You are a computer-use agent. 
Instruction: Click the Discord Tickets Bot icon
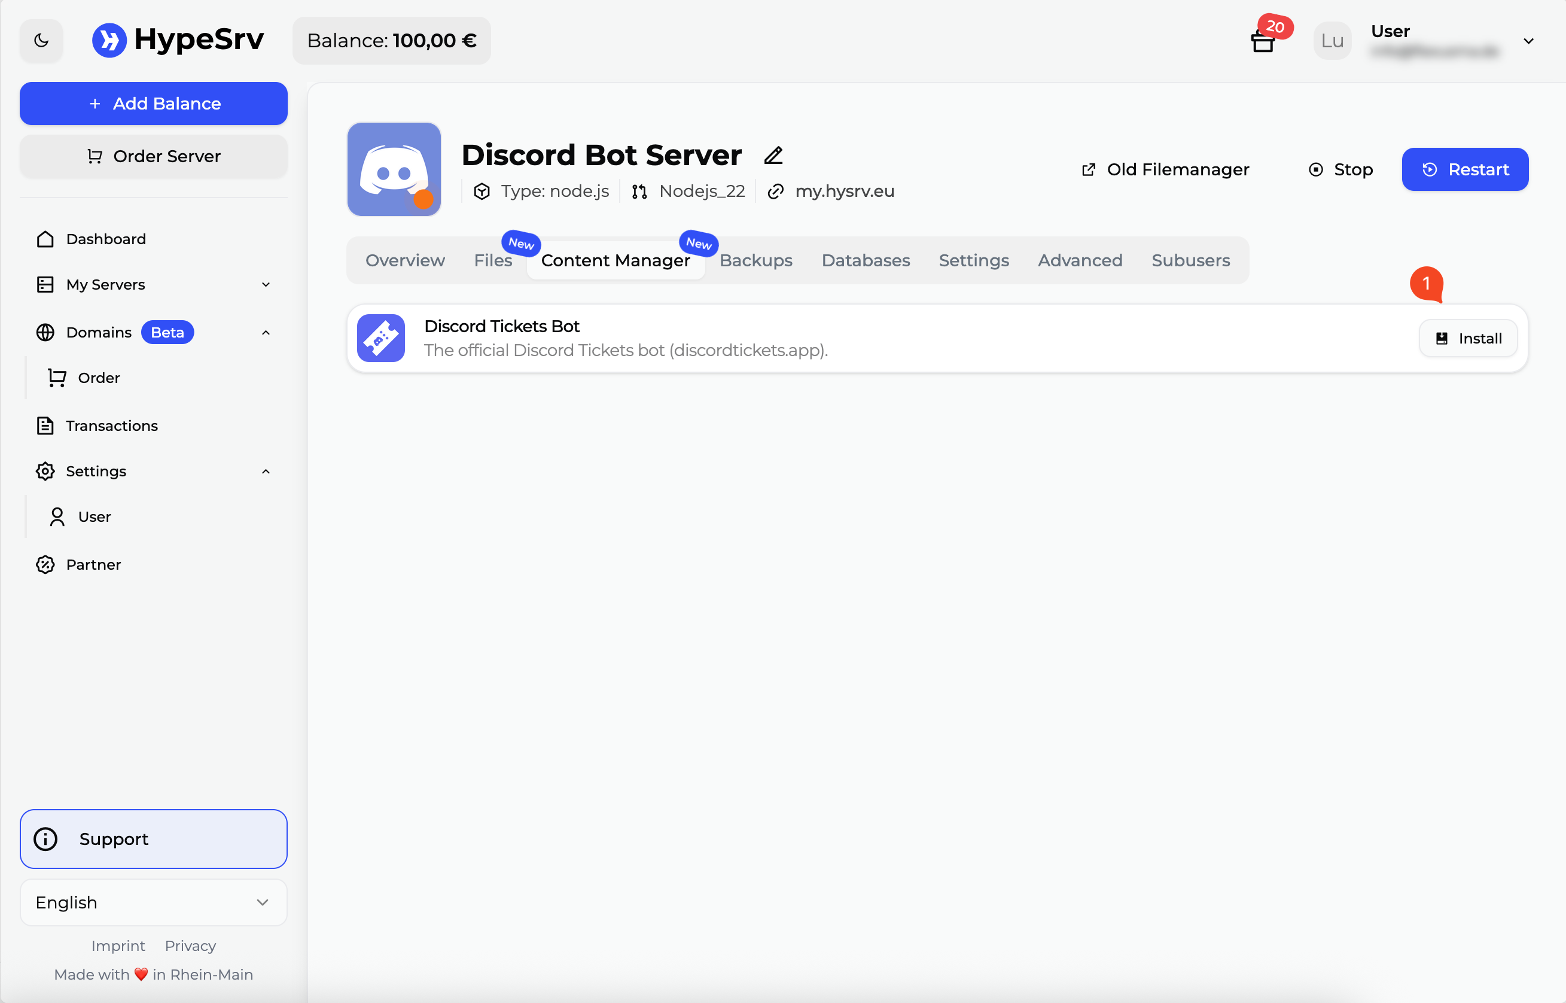(381, 338)
